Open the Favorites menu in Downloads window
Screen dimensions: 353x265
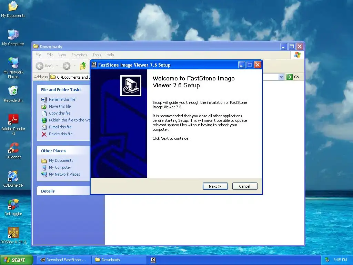pos(79,55)
